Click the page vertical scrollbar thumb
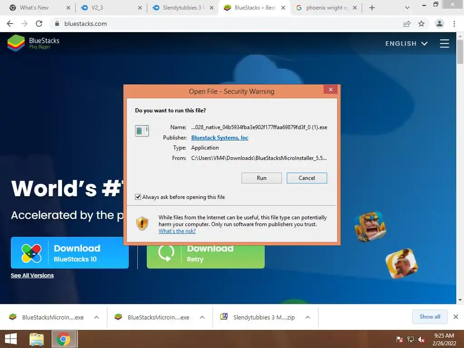The width and height of the screenshot is (464, 348). point(460,52)
